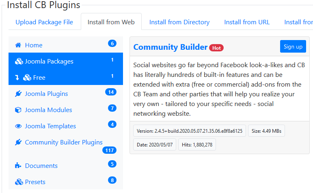Open the Joomla Modules category
Screen dimensions: 313x193
(x=66, y=110)
